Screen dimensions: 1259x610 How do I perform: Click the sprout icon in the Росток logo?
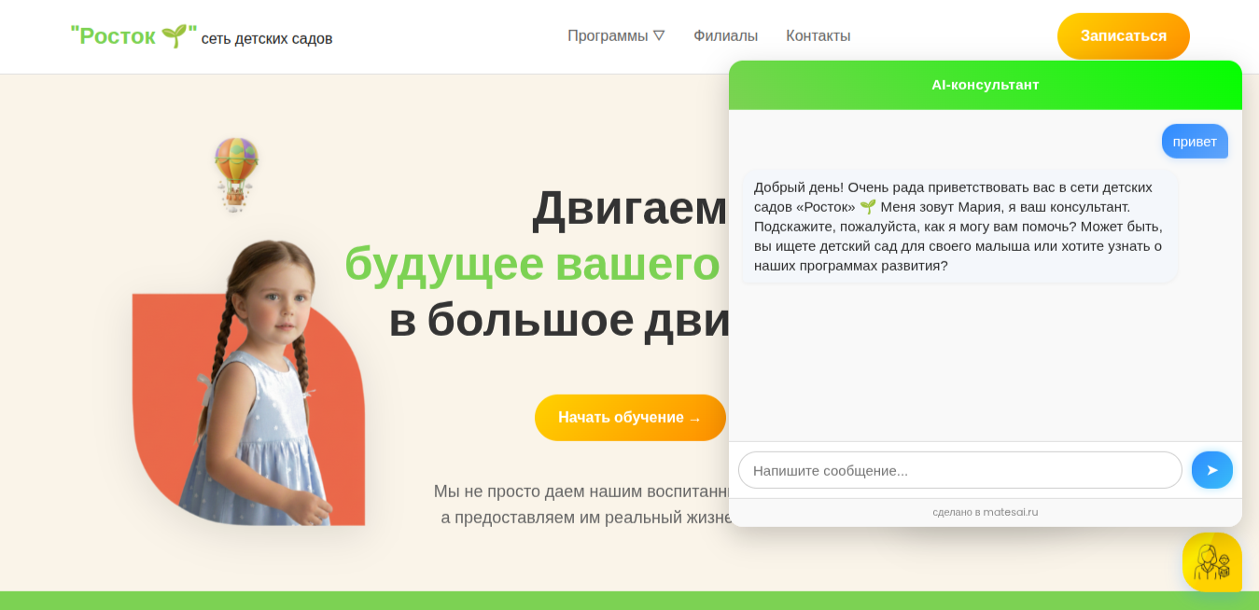(174, 35)
